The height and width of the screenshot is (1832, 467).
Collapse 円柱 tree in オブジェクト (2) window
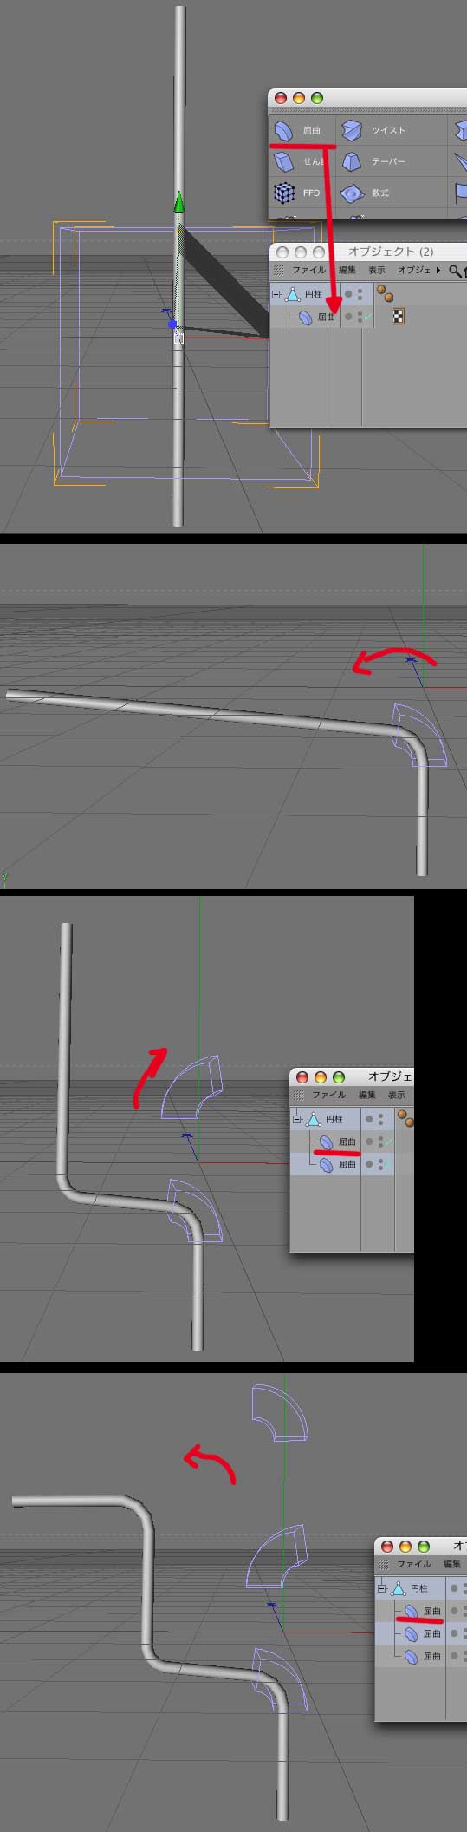coord(277,294)
